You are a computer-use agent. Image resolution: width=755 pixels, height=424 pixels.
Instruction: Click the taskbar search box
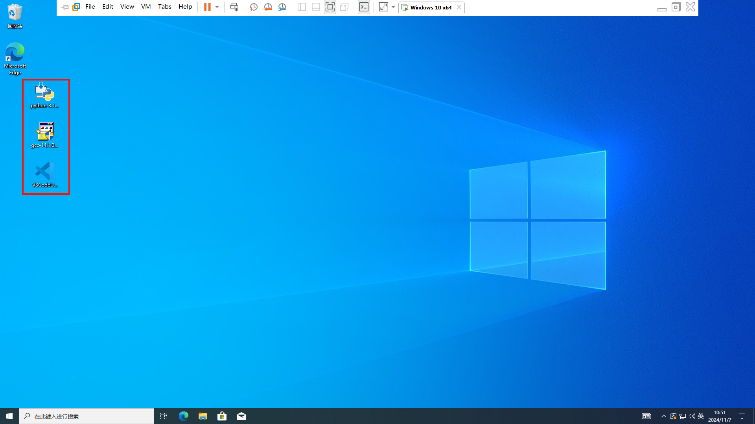point(87,416)
